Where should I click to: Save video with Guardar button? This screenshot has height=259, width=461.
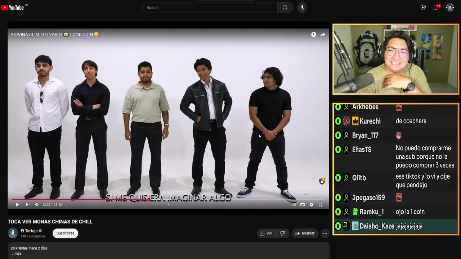point(305,233)
